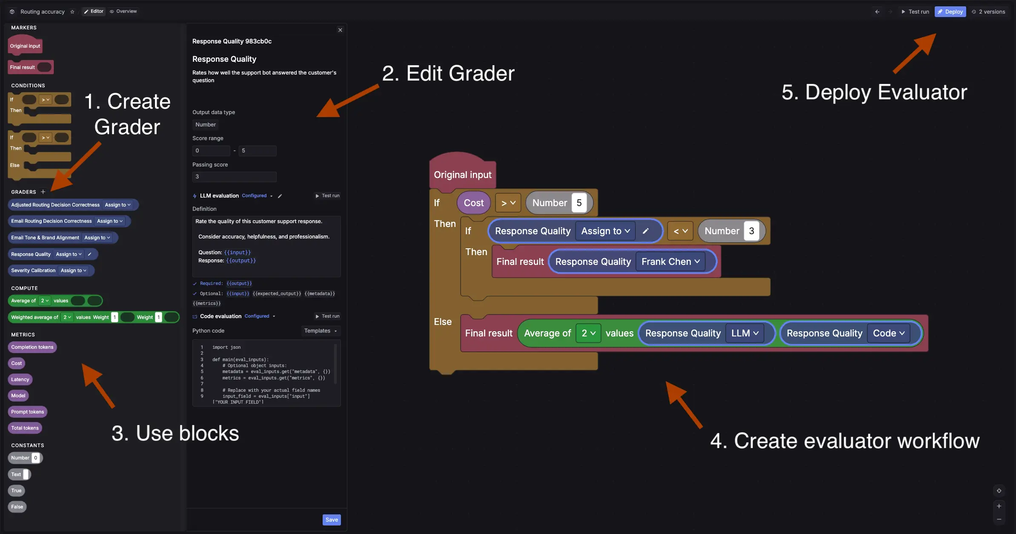
Task: Open the app logo cube icon
Action: (11, 11)
